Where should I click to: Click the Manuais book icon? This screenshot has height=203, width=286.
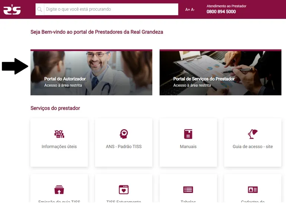tap(188, 134)
